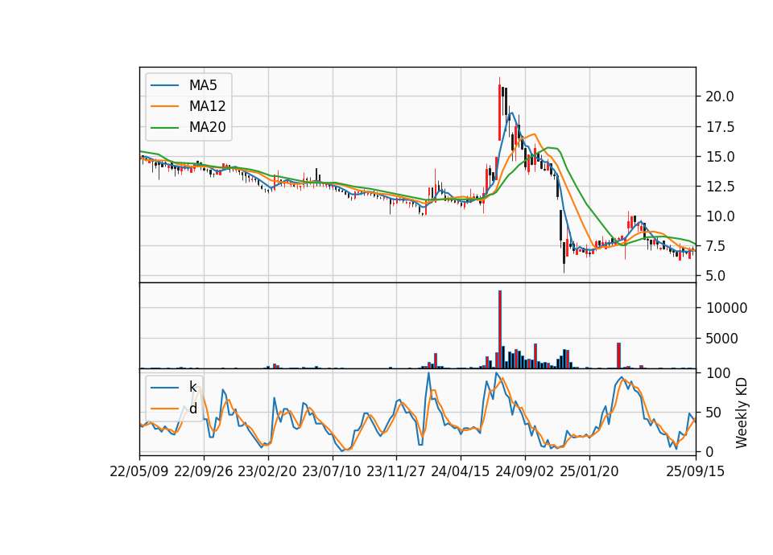Click the 12.5 price axis label
The image size is (773, 555).
coord(720,187)
